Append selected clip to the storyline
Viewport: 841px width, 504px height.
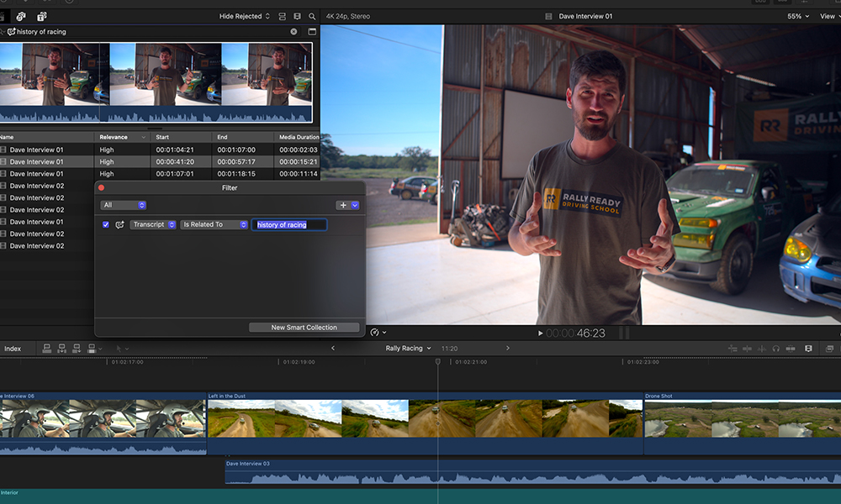(x=77, y=349)
